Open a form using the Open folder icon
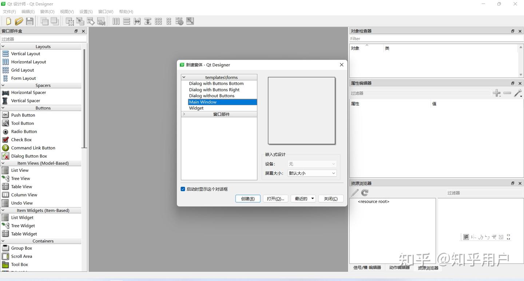Viewport: 524px width, 281px height. [x=19, y=21]
